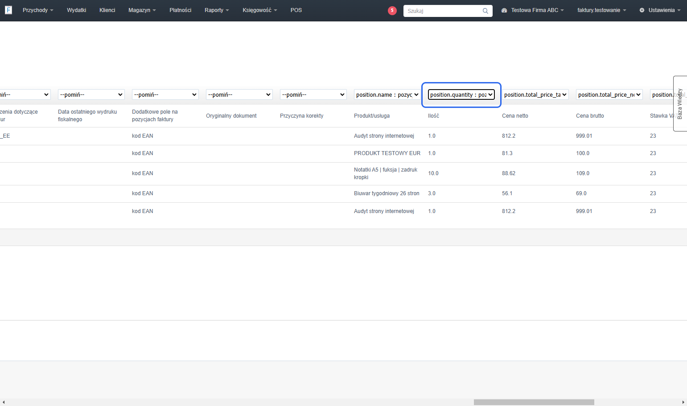Focus the Szukaj search field
The image size is (687, 406).
[443, 11]
